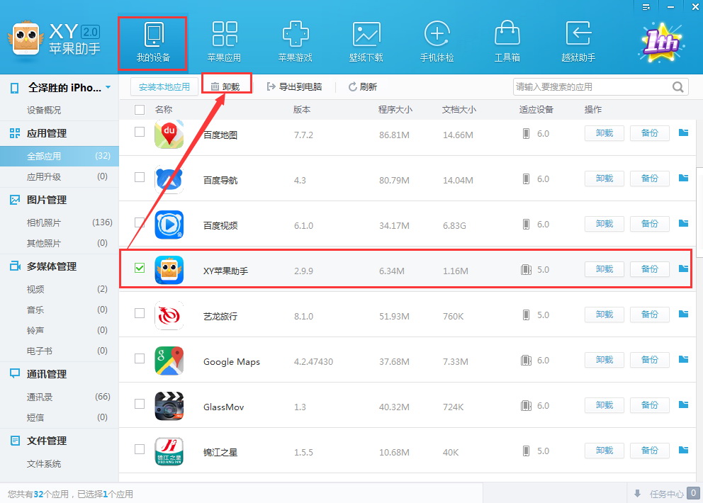Uninstall 百度地图 using its row 卸载 button
This screenshot has width=703, height=503.
[x=604, y=133]
